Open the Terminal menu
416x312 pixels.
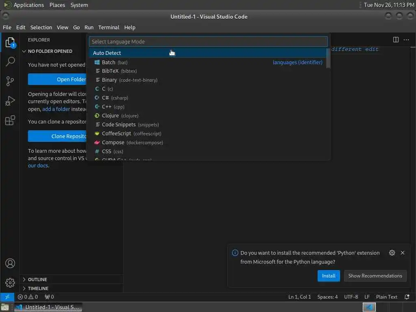pos(109,27)
